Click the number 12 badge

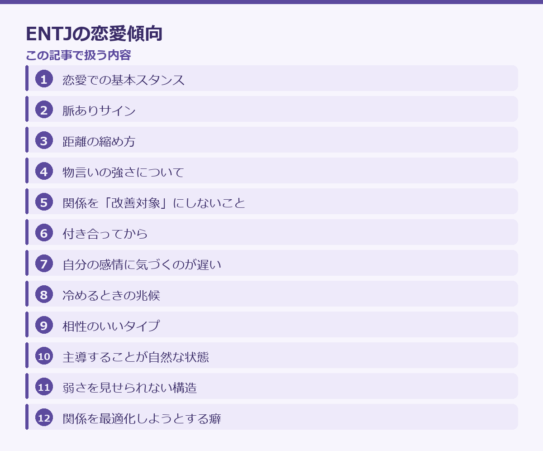(44, 418)
